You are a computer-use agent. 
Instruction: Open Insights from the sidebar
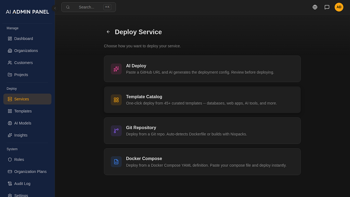coord(27,135)
